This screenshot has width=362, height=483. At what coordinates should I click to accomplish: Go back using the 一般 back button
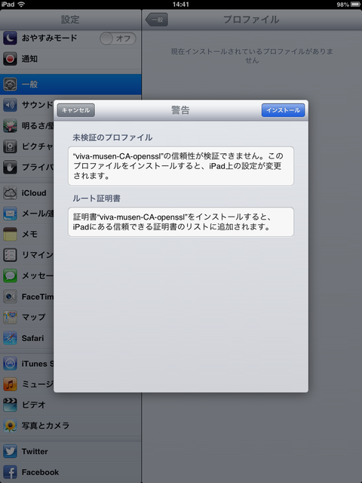(156, 20)
